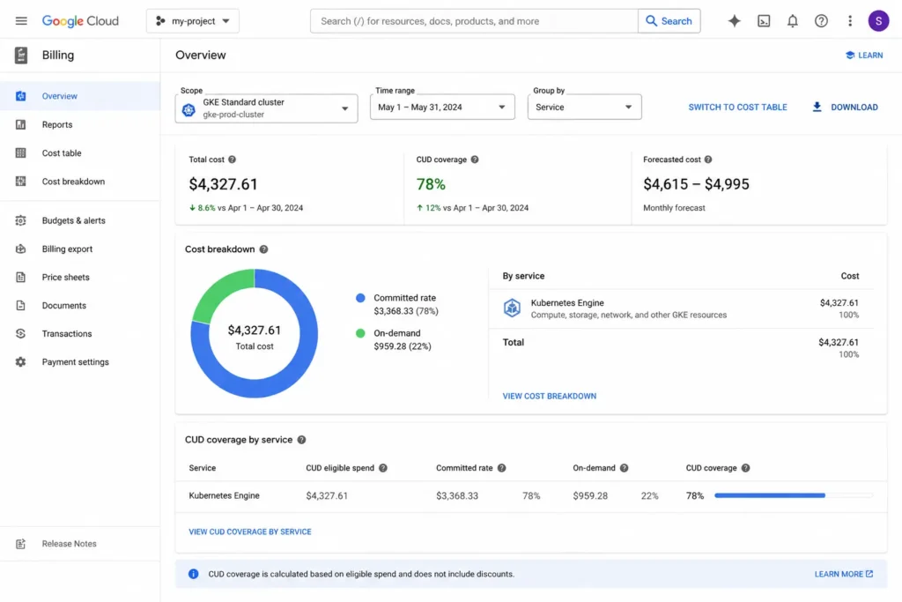Image resolution: width=902 pixels, height=602 pixels.
Task: Click the LEARN button text
Action: click(x=870, y=56)
